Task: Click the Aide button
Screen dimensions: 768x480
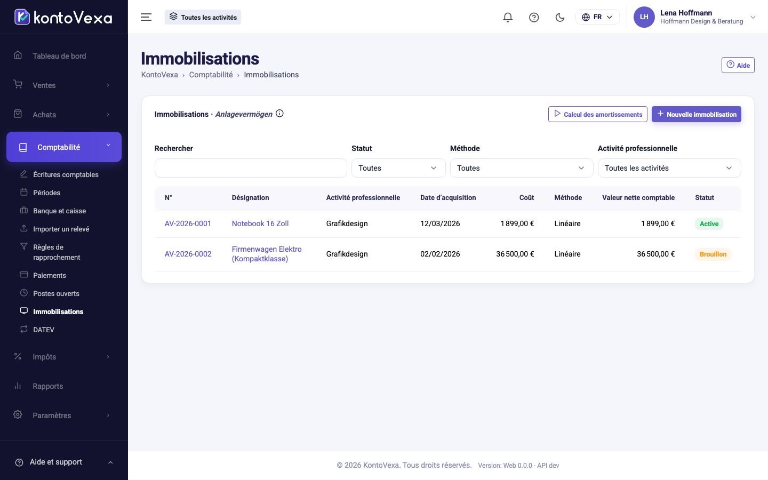Action: pos(738,65)
